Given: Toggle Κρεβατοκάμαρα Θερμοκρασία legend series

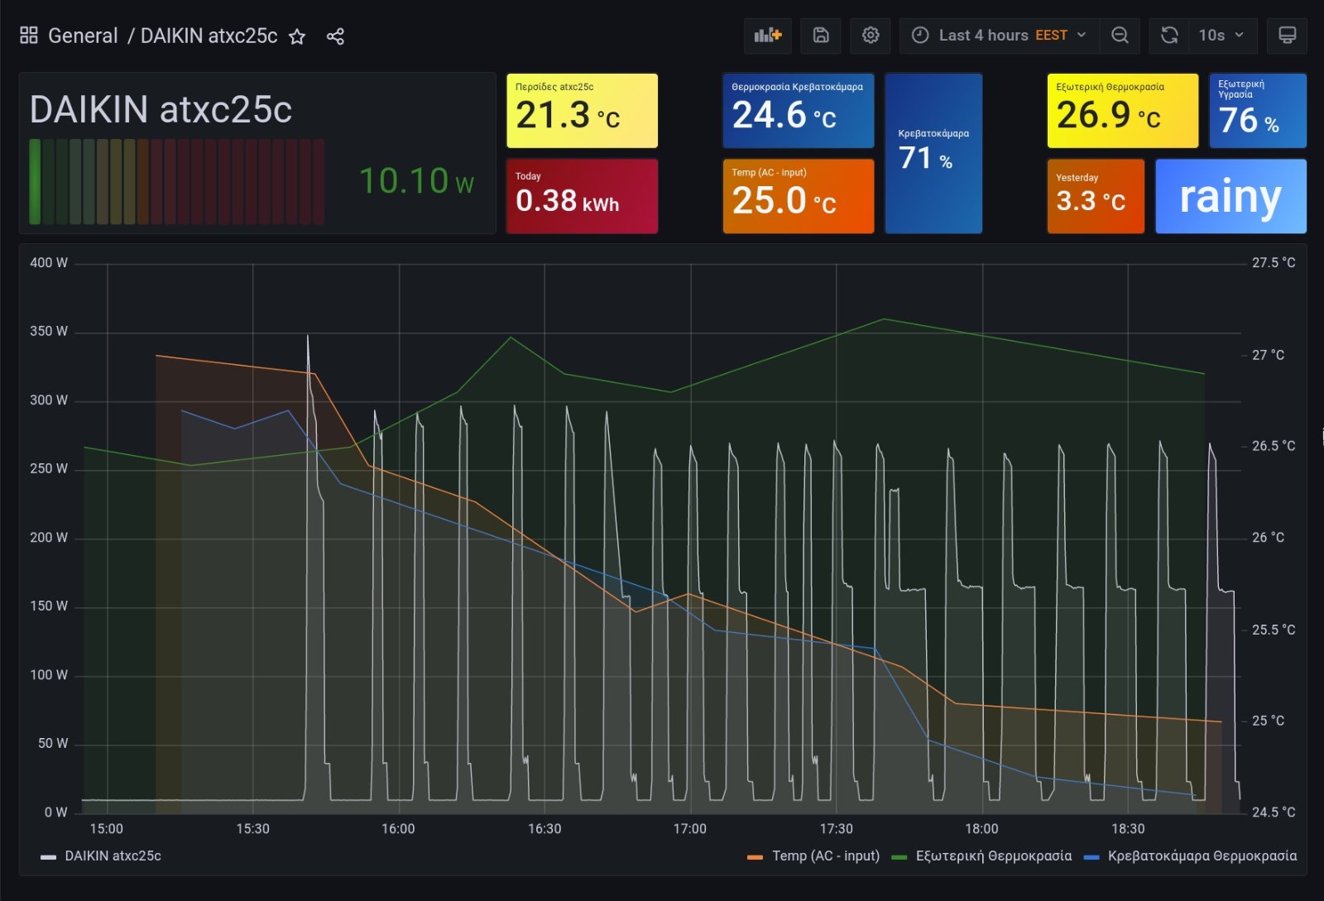Looking at the screenshot, I should coord(1202,855).
